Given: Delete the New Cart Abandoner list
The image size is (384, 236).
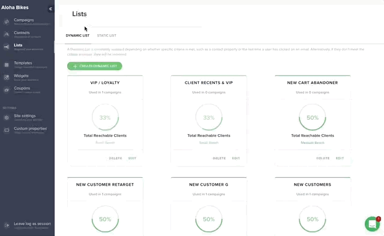Looking at the screenshot, I should click(323, 158).
